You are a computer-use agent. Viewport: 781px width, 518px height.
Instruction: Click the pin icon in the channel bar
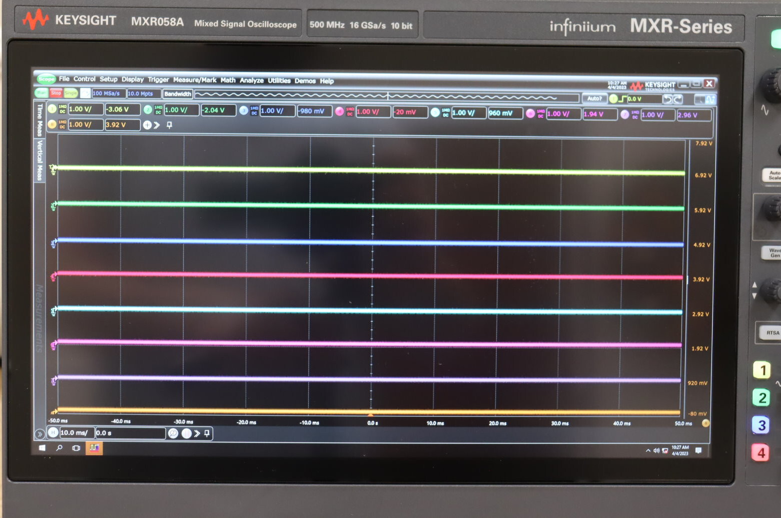pyautogui.click(x=170, y=125)
